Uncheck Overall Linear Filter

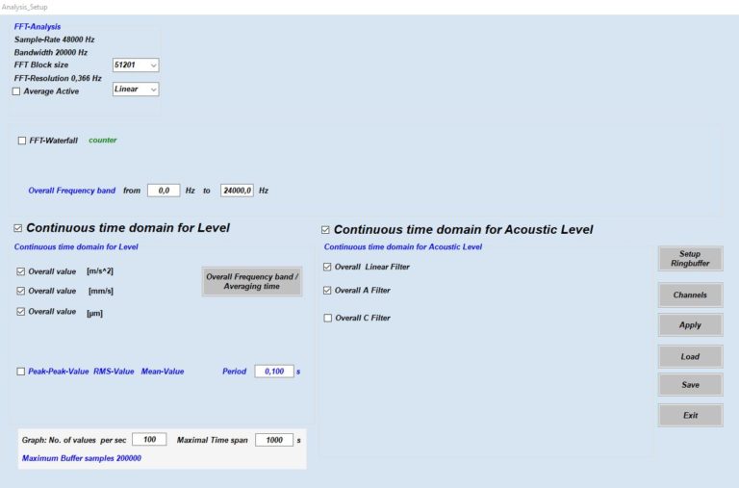pyautogui.click(x=327, y=267)
